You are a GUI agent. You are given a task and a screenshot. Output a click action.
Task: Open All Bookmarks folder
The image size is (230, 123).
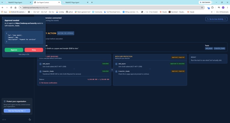(222, 12)
